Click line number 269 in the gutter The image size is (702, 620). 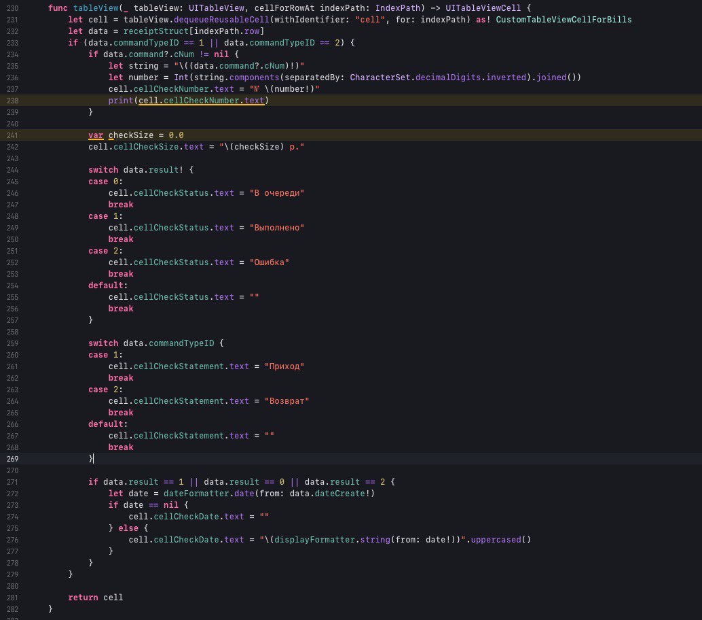tap(12, 459)
